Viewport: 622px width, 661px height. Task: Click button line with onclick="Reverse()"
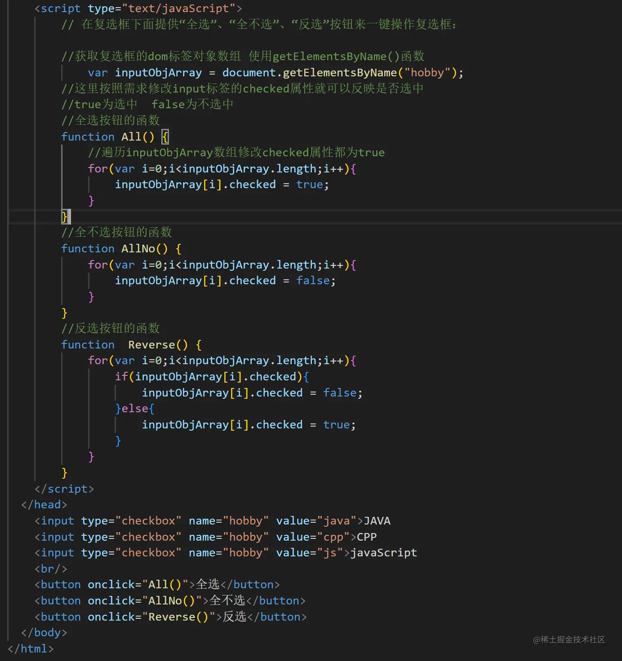tap(171, 617)
